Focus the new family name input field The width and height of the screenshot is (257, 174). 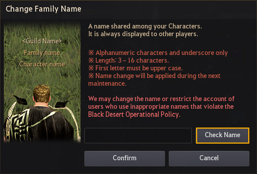(x=138, y=136)
